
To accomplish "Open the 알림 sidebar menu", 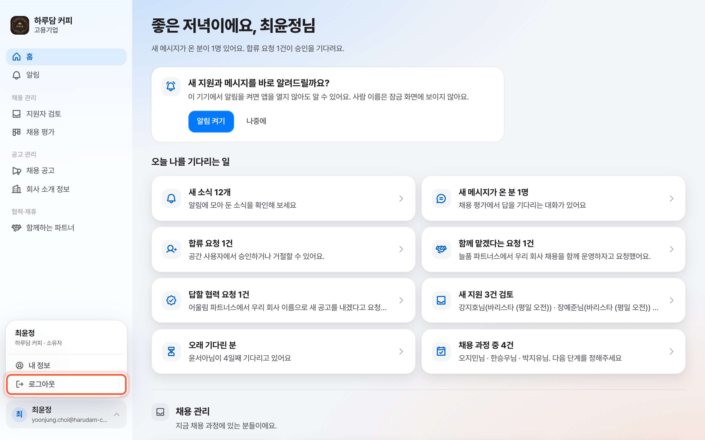I will 66,75.
